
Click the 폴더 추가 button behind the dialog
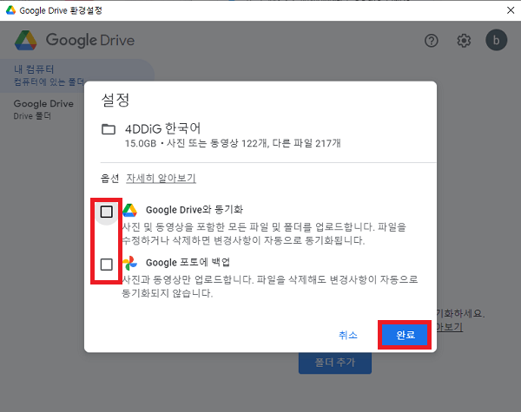(x=335, y=363)
